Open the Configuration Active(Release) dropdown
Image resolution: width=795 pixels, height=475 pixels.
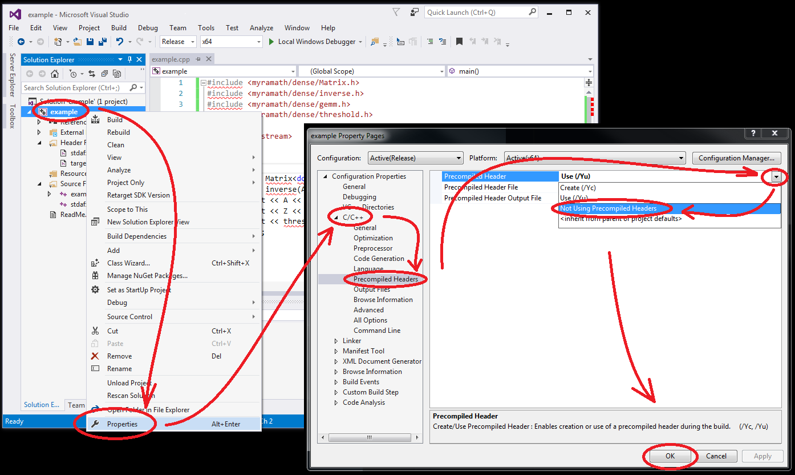click(415, 158)
